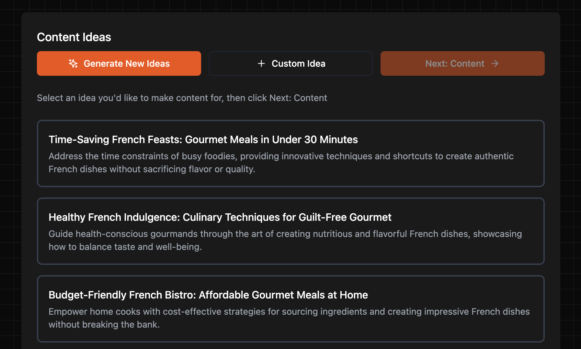This screenshot has height=349, width=581.
Task: Proceed with the Next: Content button
Action: (462, 63)
